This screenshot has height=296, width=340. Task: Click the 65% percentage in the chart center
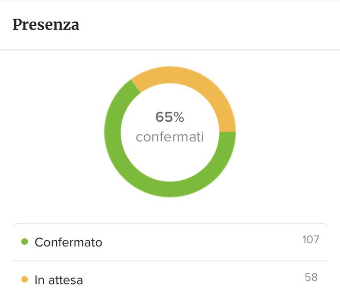170,117
